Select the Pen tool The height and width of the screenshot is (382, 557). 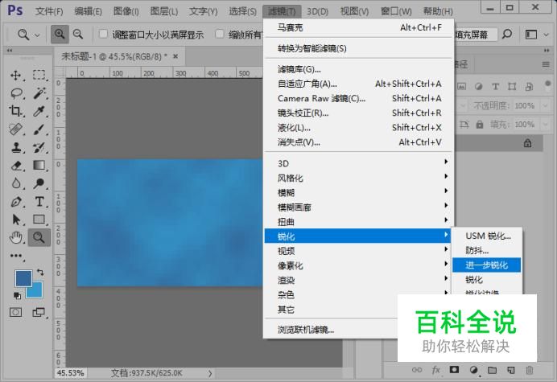(15, 202)
